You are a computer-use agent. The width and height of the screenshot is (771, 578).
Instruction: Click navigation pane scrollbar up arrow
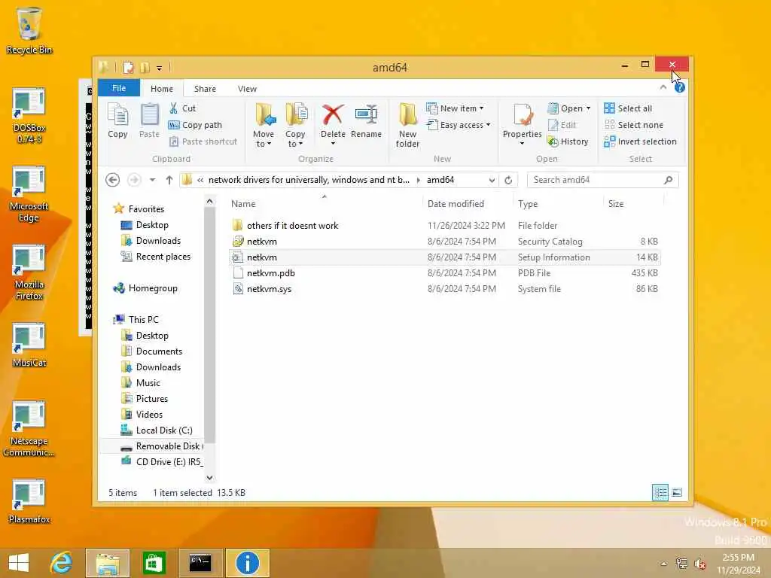209,202
